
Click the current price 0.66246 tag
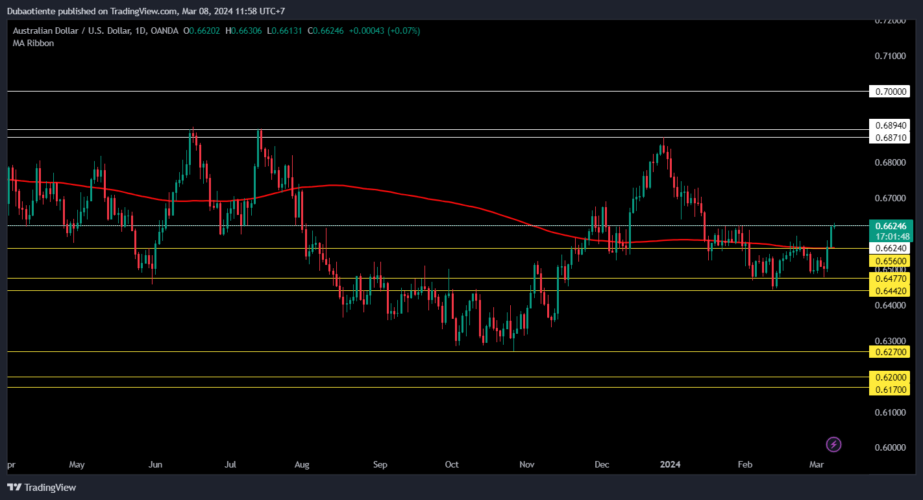pyautogui.click(x=891, y=225)
